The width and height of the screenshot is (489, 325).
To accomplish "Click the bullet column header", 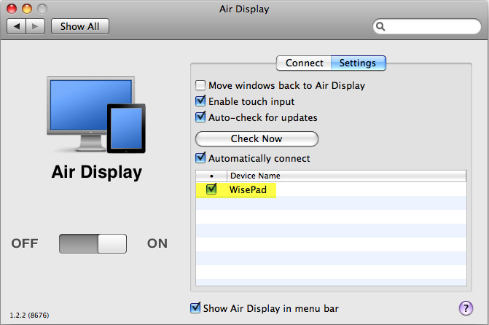I will (211, 176).
